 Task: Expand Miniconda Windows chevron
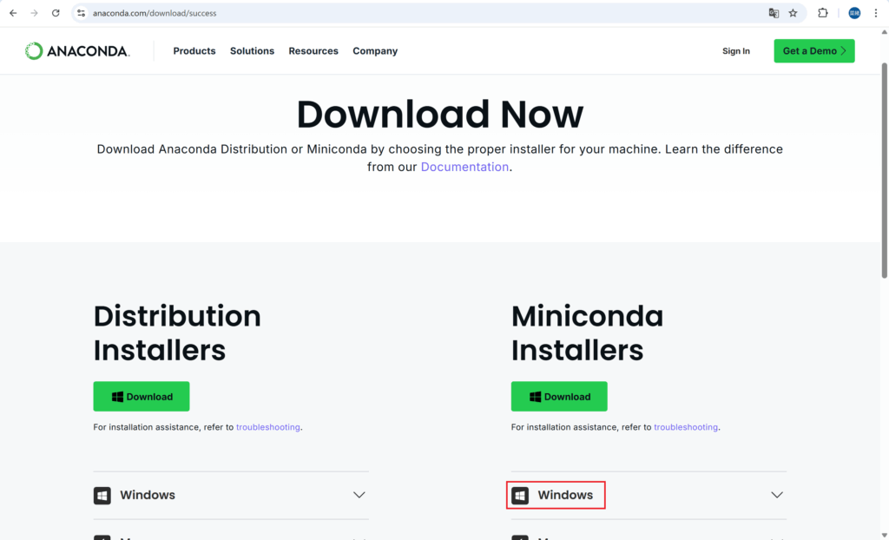point(777,495)
